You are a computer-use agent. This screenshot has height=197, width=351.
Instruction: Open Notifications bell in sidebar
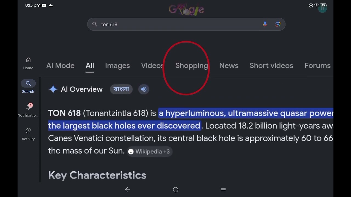tap(28, 107)
